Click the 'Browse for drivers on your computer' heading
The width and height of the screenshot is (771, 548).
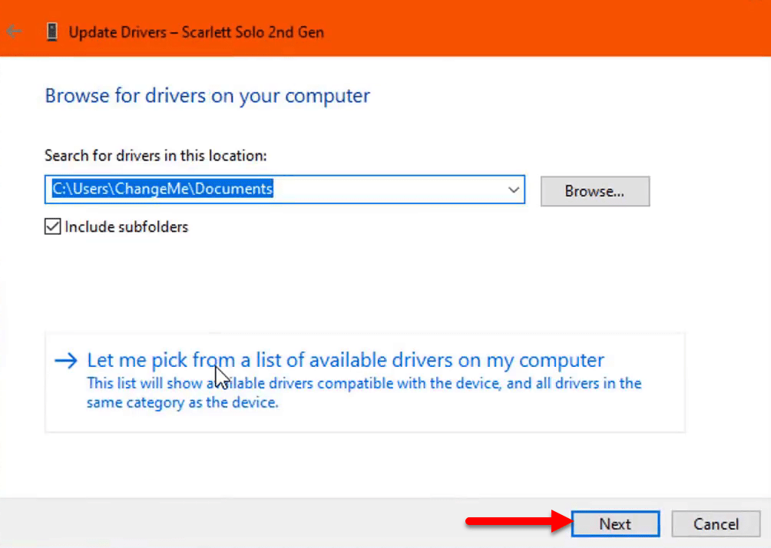tap(207, 95)
